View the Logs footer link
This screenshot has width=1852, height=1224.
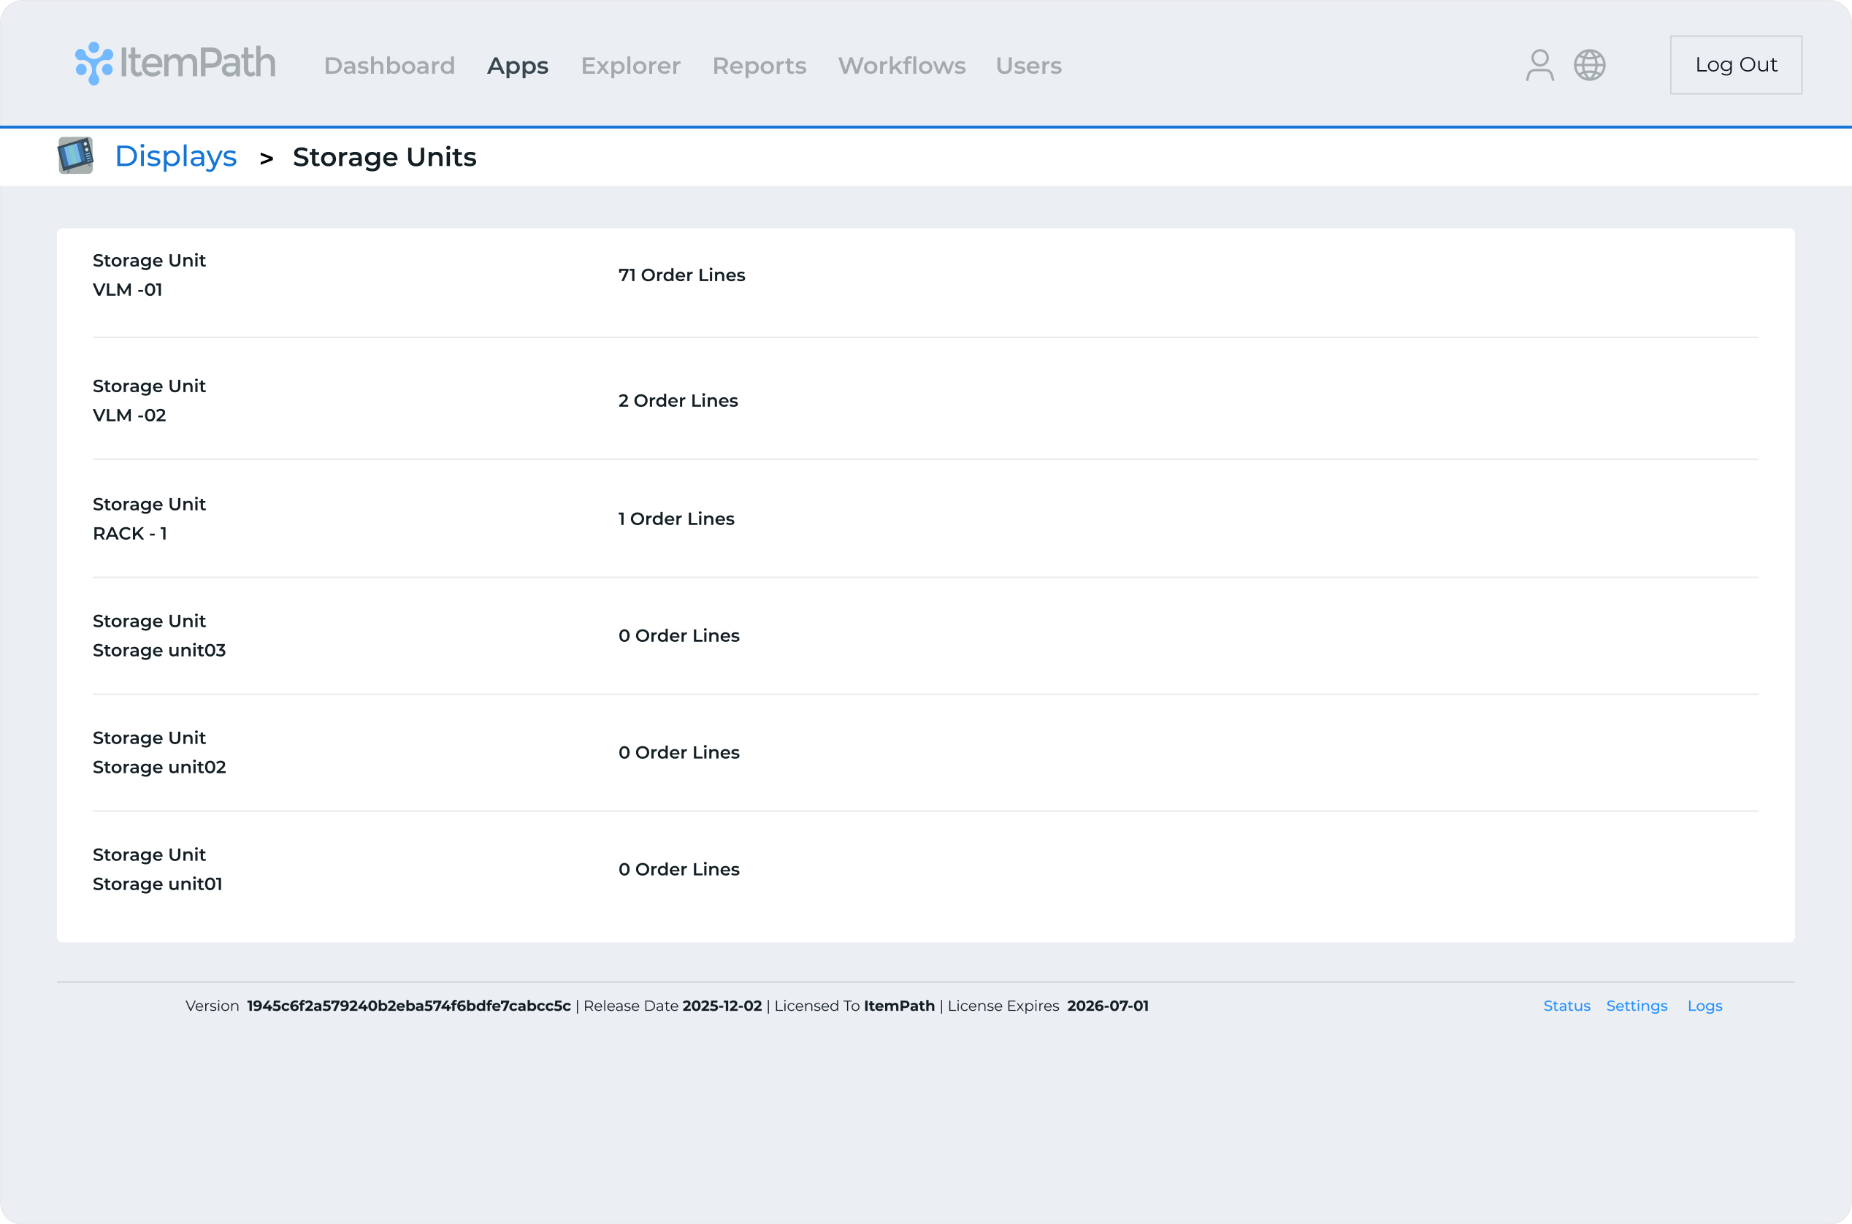pos(1704,1006)
